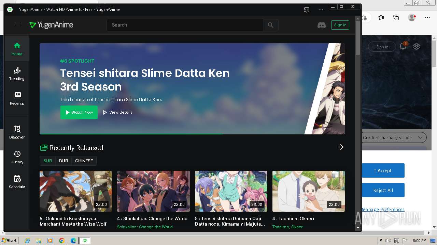
Task: Open the Edge settings and more menu
Action: point(427,17)
